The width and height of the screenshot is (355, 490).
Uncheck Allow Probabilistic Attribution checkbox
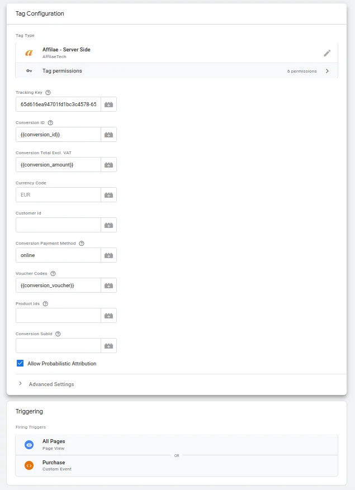(x=20, y=364)
